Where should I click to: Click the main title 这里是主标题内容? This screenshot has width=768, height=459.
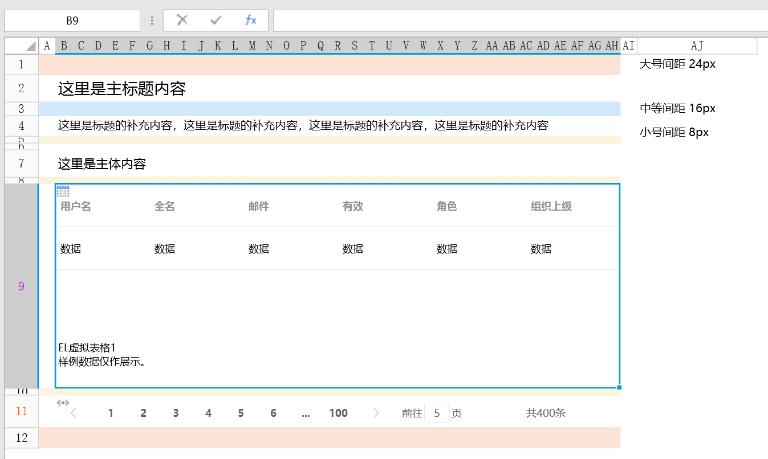[x=122, y=88]
